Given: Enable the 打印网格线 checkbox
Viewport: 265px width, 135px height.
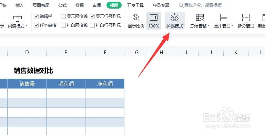Looking at the screenshot, I should tap(63, 25).
